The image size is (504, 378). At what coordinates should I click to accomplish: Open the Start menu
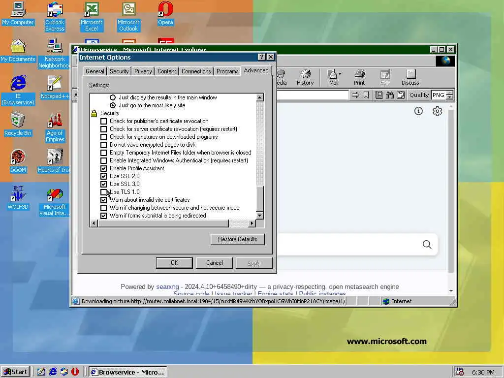pos(15,372)
